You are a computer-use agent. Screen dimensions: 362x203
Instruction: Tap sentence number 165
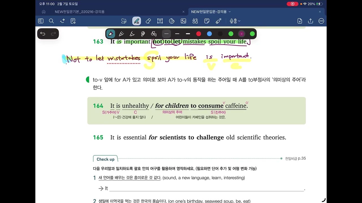98,138
